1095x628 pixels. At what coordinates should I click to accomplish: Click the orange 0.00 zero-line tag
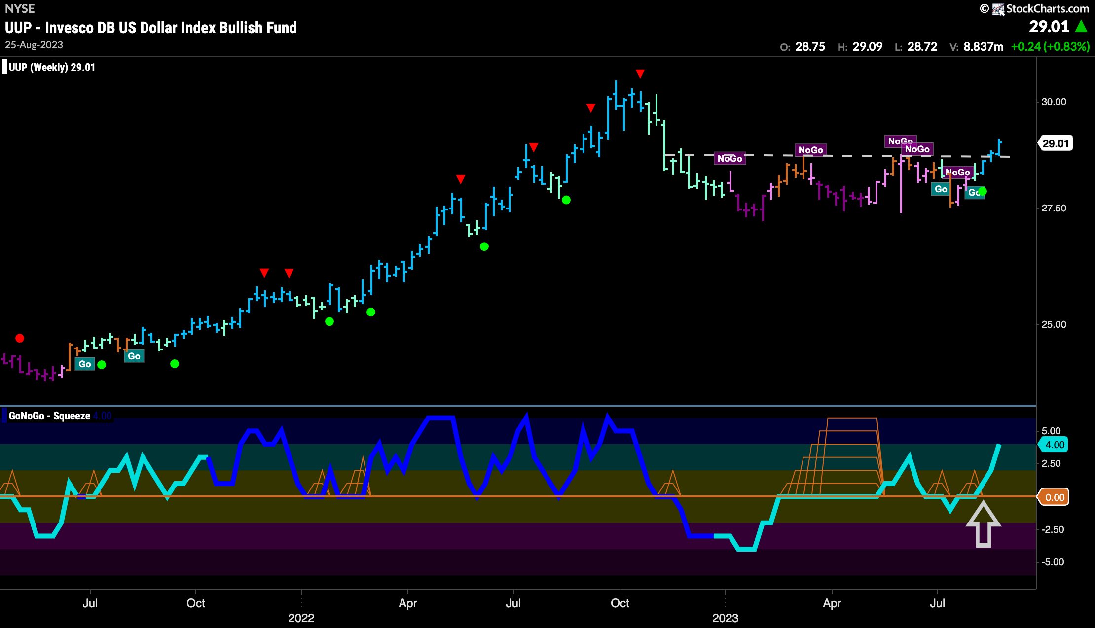pyautogui.click(x=1054, y=497)
